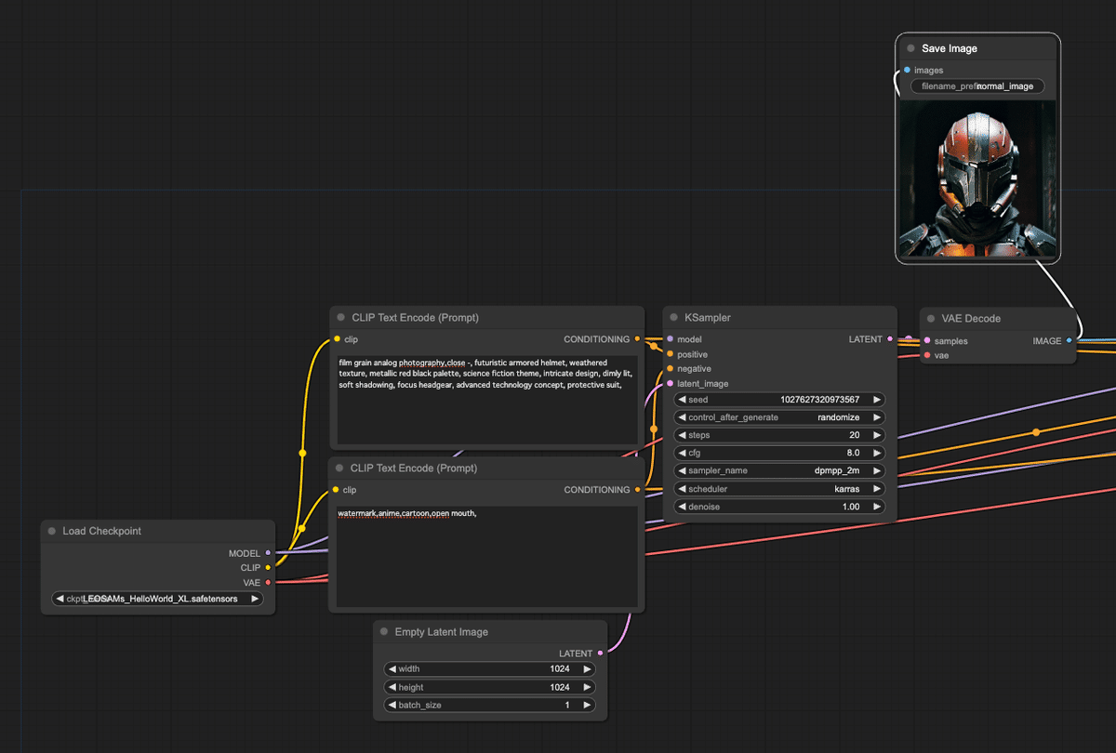Viewport: 1116px width, 753px height.
Task: Decrease the steps value with left arrow
Action: pyautogui.click(x=681, y=435)
